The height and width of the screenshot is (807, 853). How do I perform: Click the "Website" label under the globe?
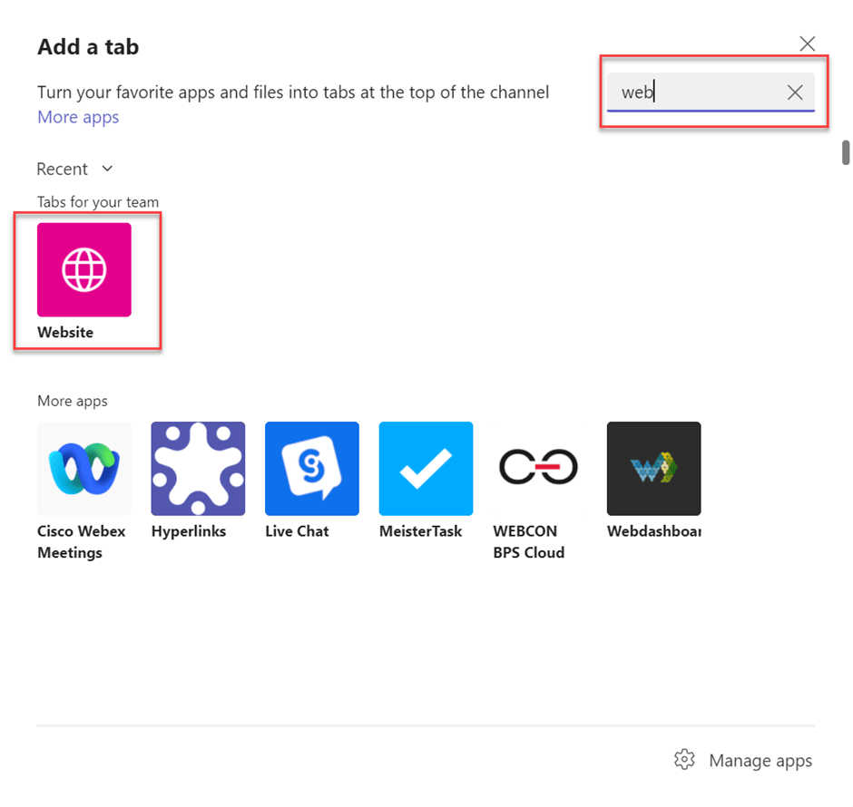pyautogui.click(x=65, y=333)
